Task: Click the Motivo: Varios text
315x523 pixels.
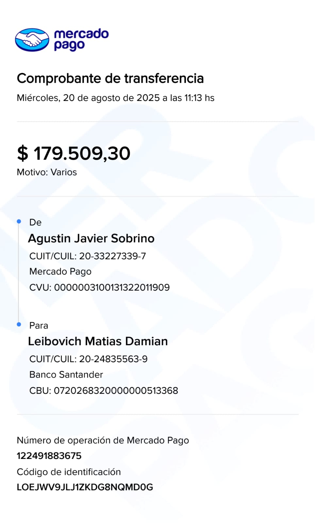Action: point(47,172)
